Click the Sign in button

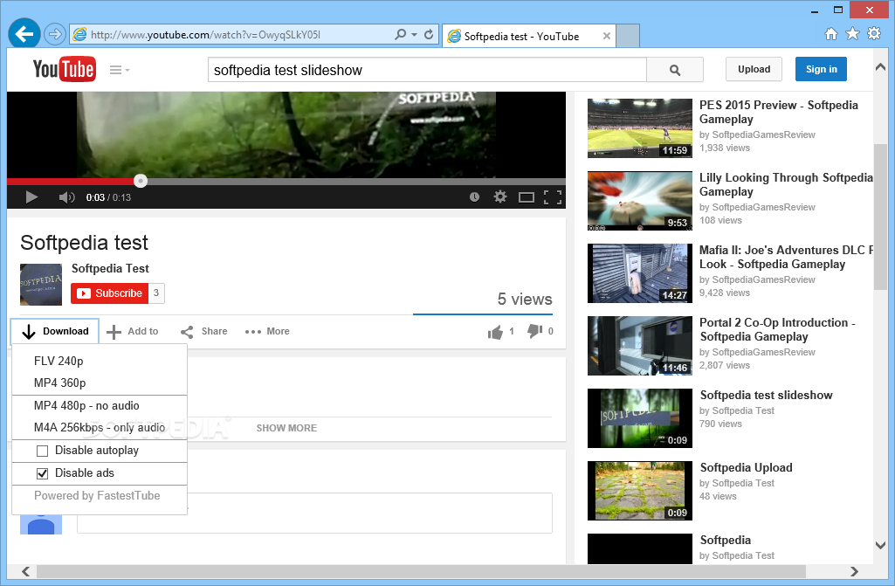tap(822, 69)
